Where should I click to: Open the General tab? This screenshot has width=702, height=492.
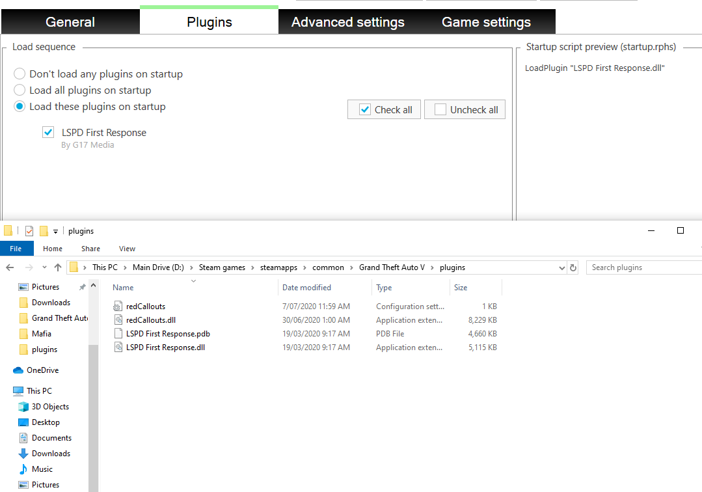[x=70, y=22]
